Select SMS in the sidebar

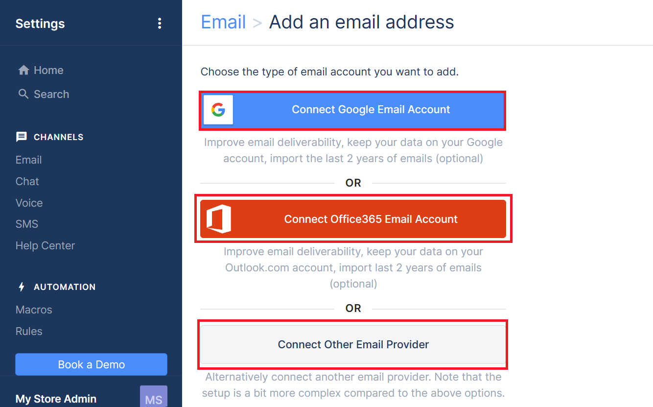(x=27, y=224)
